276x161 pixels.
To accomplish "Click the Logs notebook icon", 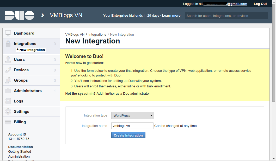I will (8, 101).
